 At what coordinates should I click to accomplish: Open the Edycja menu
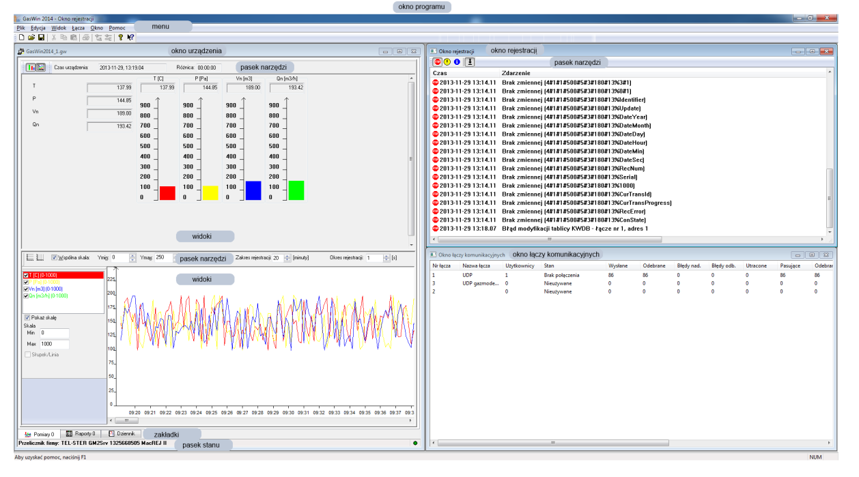point(38,28)
